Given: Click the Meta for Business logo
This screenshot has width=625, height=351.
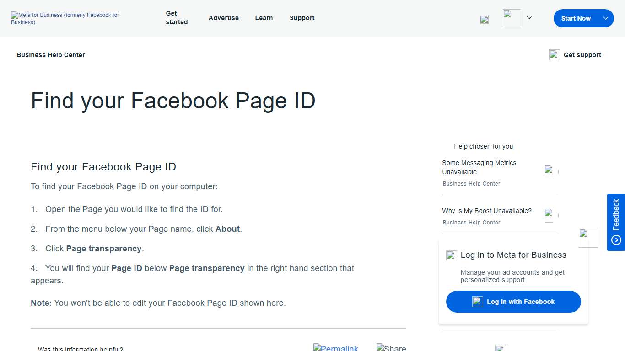Looking at the screenshot, I should coord(65,18).
